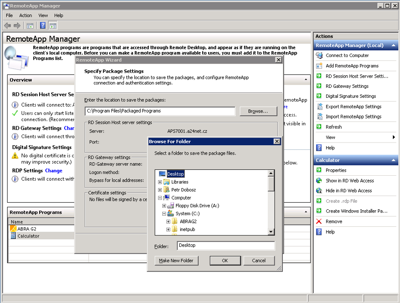Viewport: 400px width, 303px height.
Task: Click the Import RemoteApp Settings icon
Action: (x=319, y=117)
